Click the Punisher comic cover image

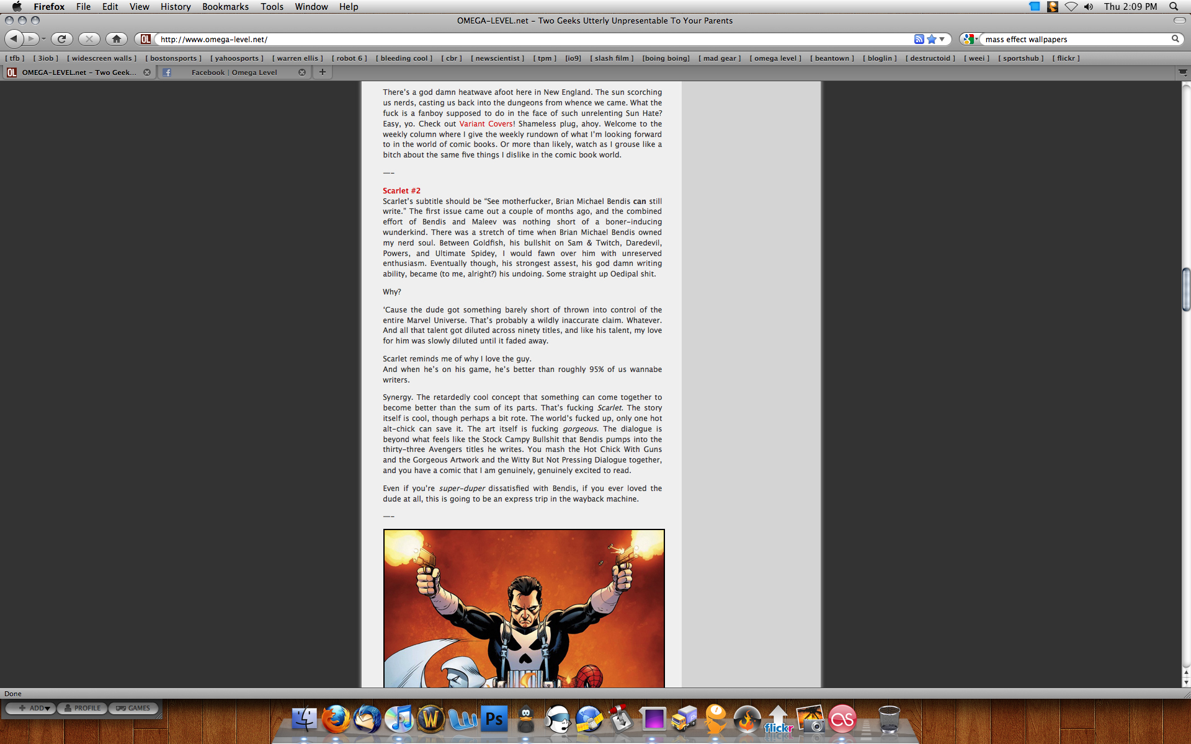click(x=524, y=608)
